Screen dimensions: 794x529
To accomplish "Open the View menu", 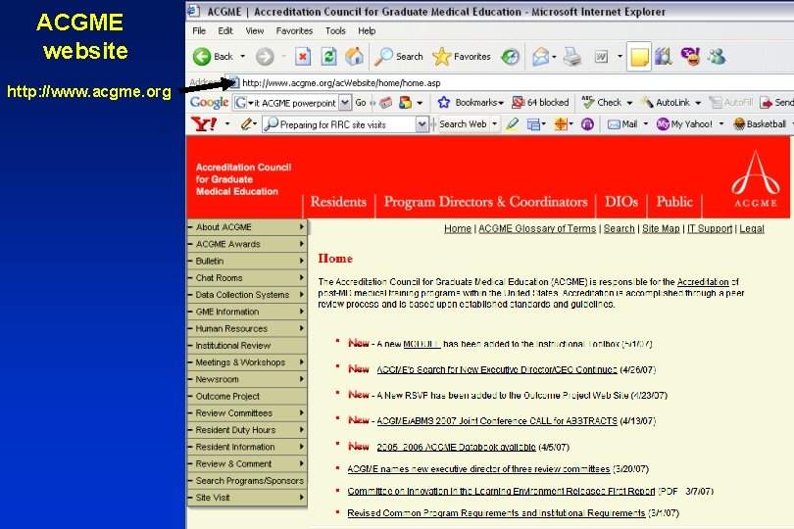I will [x=255, y=31].
